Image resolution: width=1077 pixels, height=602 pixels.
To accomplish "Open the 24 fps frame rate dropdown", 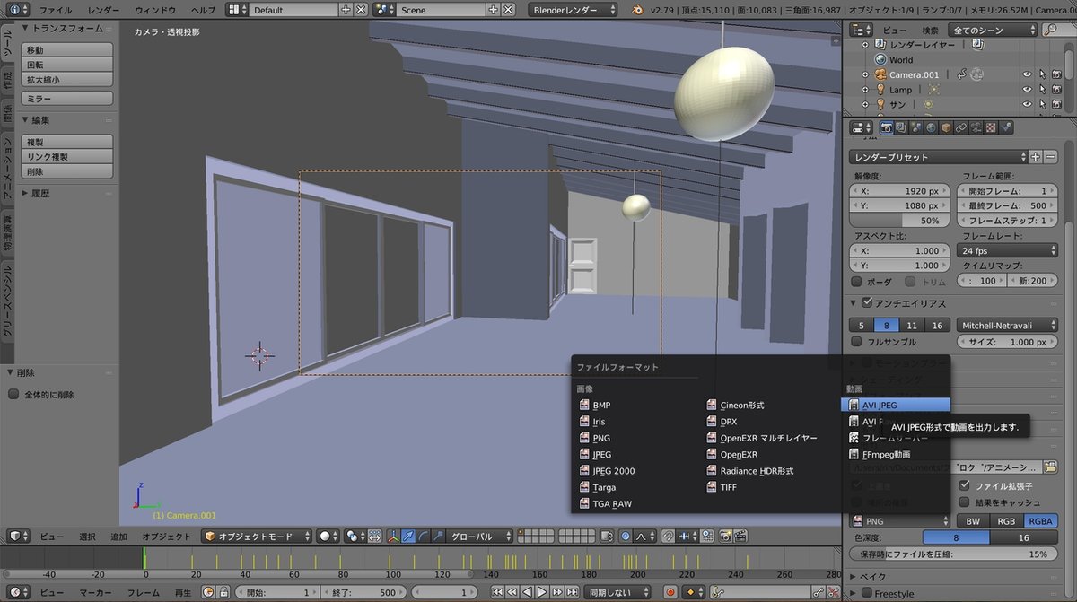I will 1007,251.
